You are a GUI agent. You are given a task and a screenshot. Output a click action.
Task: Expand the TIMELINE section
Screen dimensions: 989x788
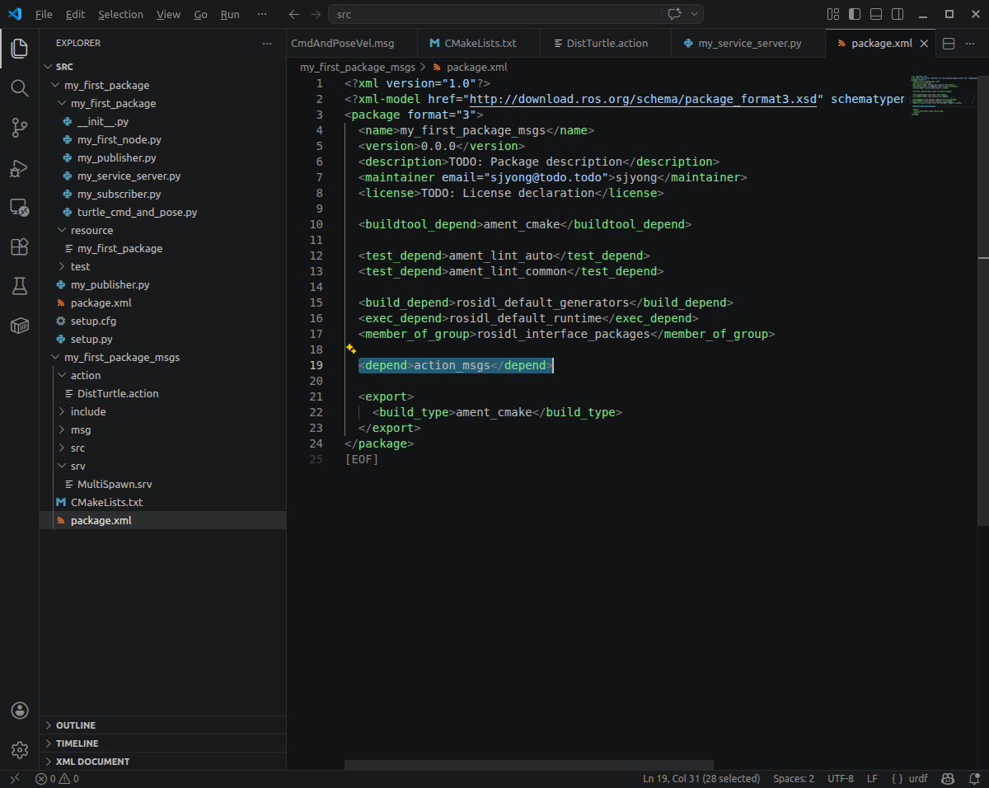(x=162, y=743)
